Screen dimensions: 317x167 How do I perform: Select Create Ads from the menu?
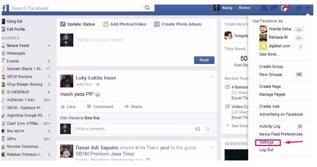click(269, 106)
